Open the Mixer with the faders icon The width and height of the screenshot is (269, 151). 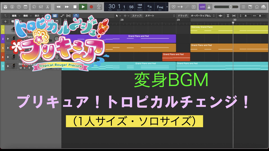(x=41, y=7)
